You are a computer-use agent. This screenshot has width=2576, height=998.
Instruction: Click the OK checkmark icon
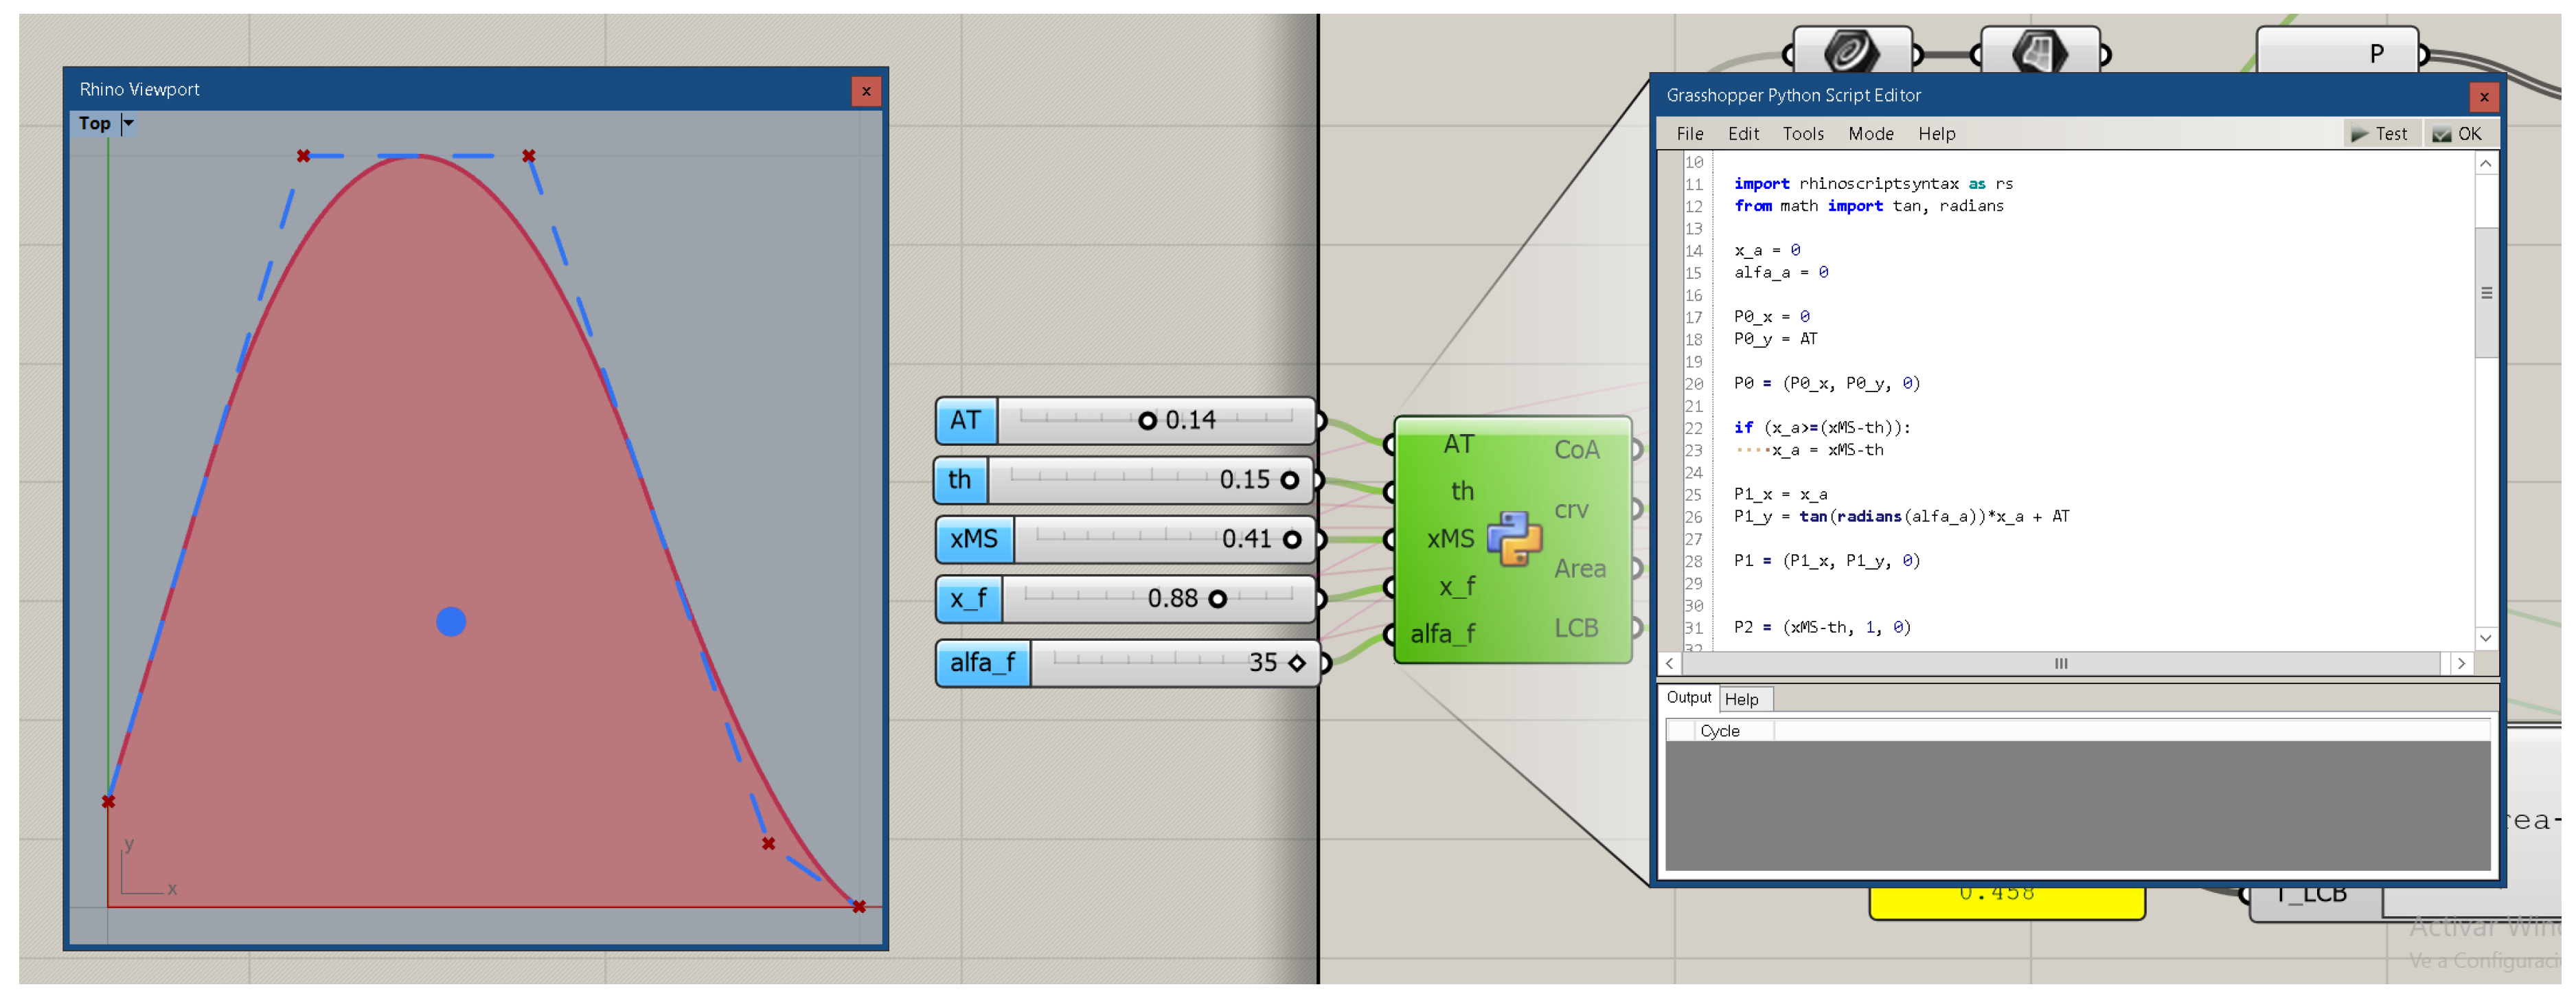click(x=2441, y=134)
